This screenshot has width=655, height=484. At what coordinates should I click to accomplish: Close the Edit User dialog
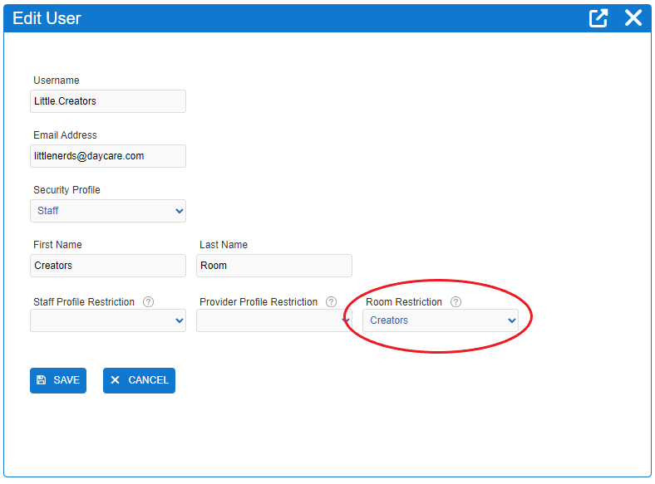[x=633, y=18]
